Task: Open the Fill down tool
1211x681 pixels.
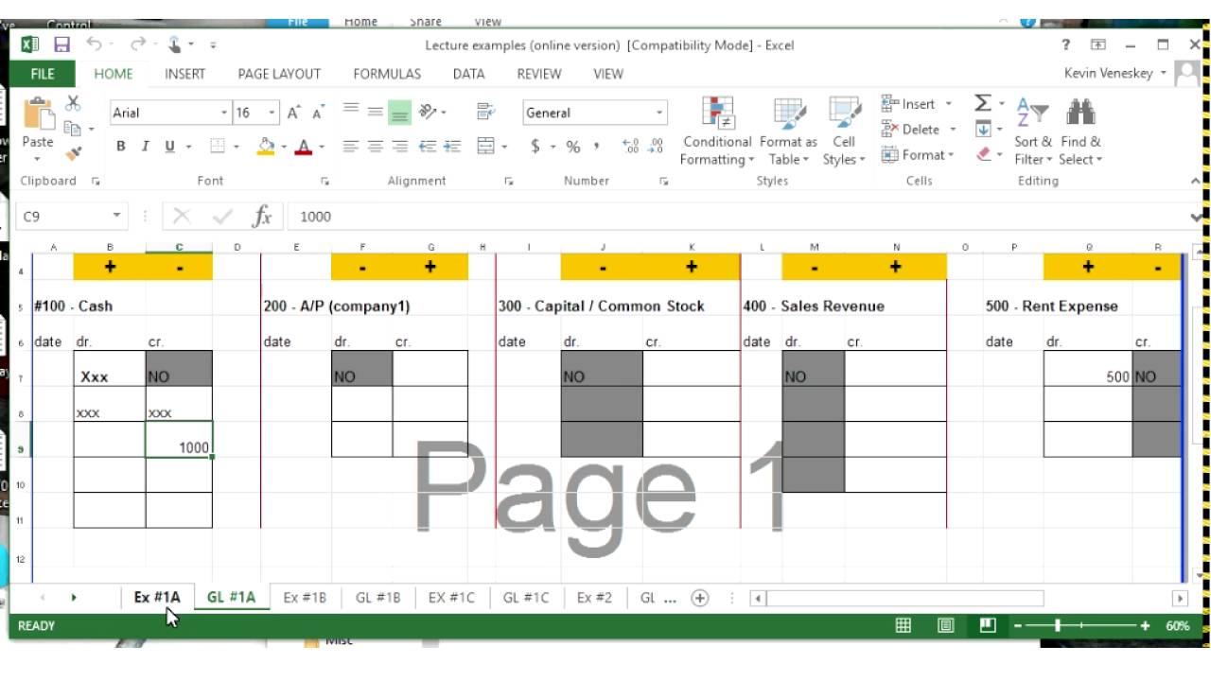Action: tap(984, 129)
